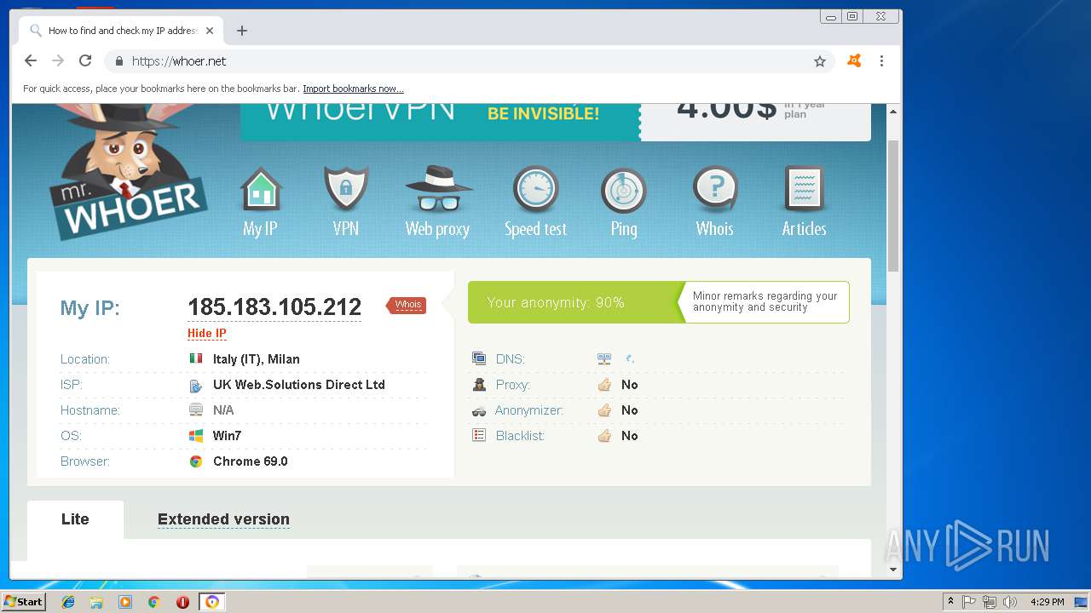Click the Hostname computer icon
Viewport: 1091px width, 613px height.
coord(196,410)
